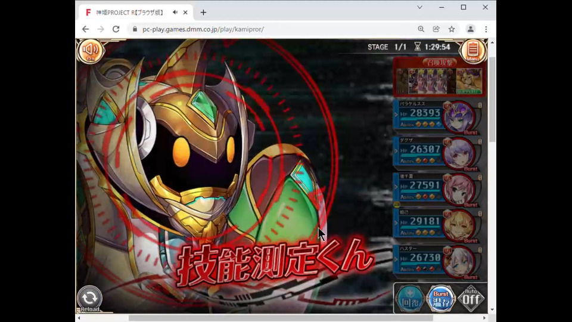Viewport: 572px width, 322px height.
Task: Click the address bar URL
Action: pos(203,29)
